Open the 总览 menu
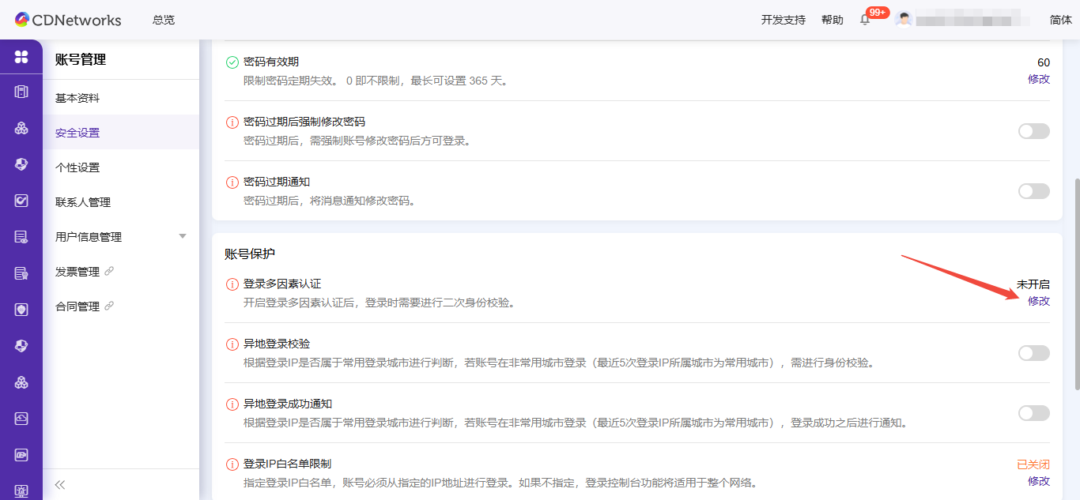 click(x=163, y=20)
